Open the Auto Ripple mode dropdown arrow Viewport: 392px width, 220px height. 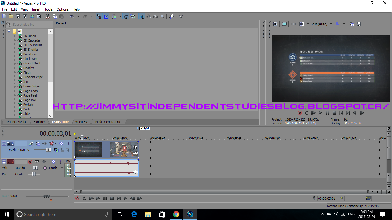[120, 16]
